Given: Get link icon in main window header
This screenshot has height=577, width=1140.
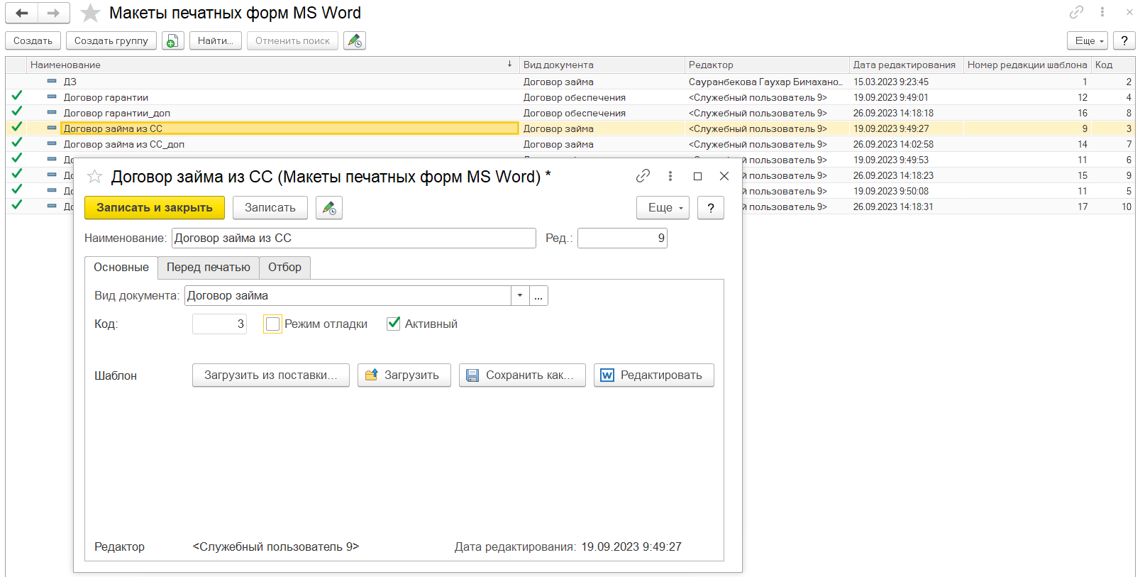Looking at the screenshot, I should 1076,12.
